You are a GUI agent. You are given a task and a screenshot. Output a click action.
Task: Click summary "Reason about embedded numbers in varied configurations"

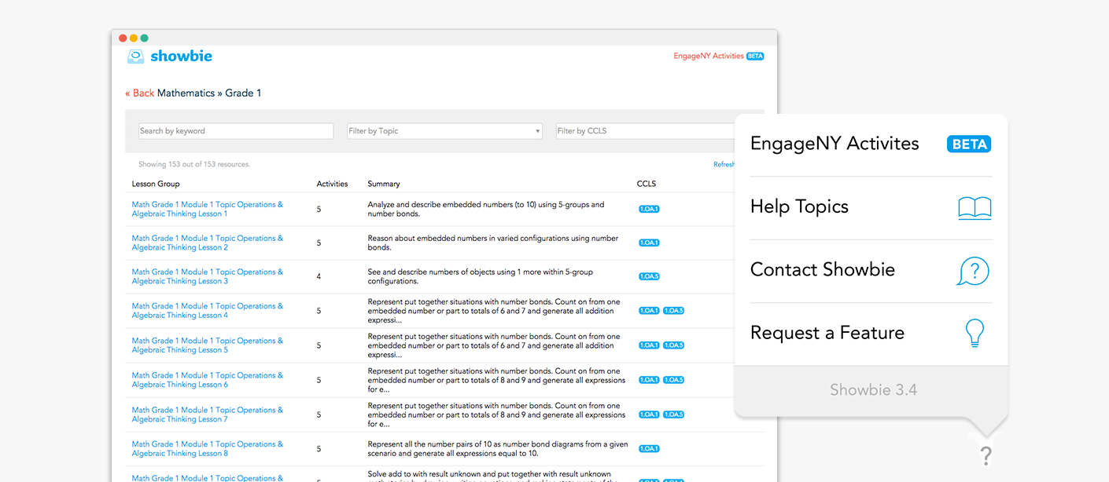[493, 243]
